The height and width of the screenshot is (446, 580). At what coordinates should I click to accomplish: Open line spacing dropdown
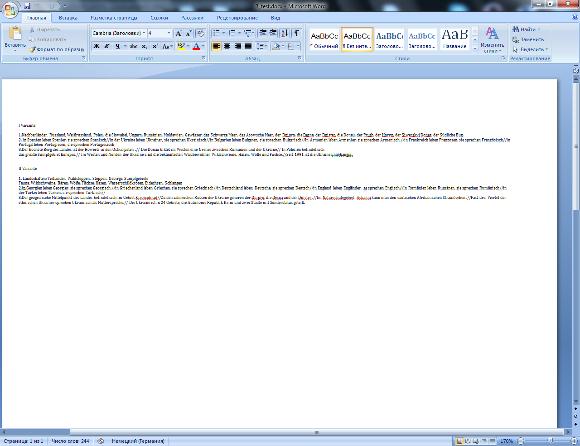coord(262,46)
